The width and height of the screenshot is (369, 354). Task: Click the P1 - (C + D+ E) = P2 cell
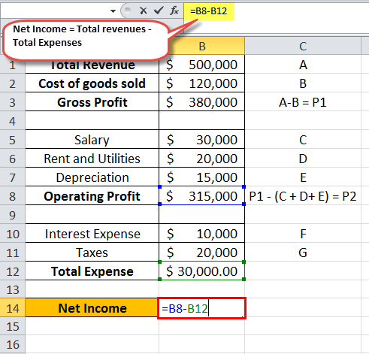pyautogui.click(x=303, y=196)
